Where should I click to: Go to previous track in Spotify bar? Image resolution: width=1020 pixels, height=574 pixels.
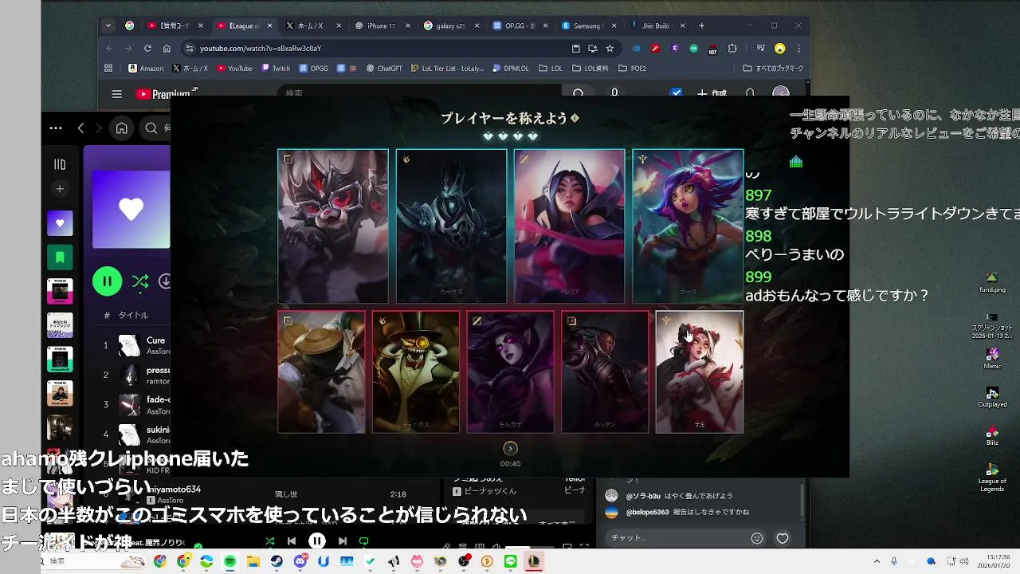click(292, 541)
